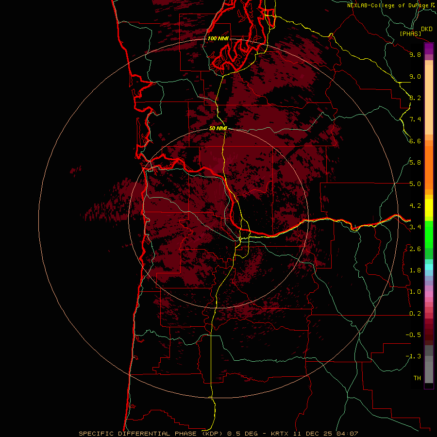Click the 4.2 legend value
Image resolution: width=437 pixels, height=437 pixels.
415,206
